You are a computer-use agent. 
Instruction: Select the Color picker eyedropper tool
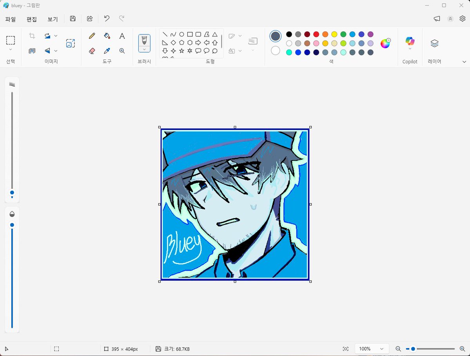tap(107, 51)
